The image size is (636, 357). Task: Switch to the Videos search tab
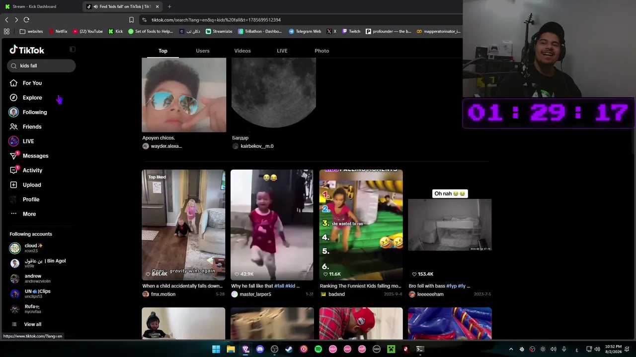coord(242,51)
